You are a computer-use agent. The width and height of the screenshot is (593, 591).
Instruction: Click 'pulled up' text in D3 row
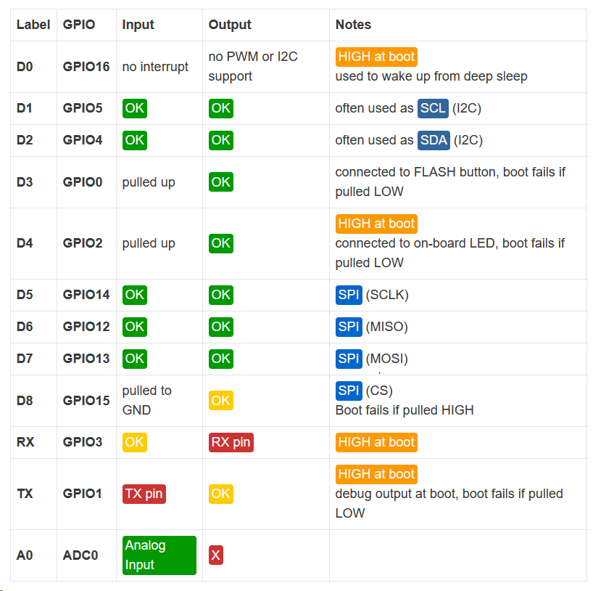pos(149,183)
